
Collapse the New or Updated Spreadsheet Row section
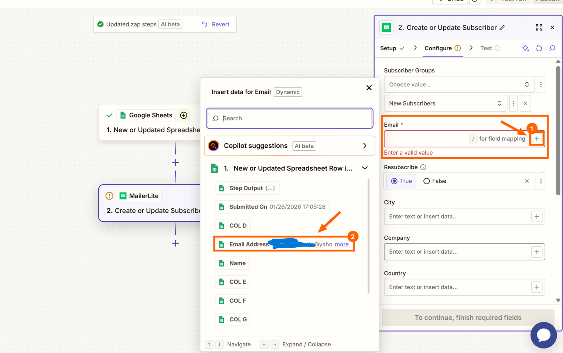(x=365, y=168)
